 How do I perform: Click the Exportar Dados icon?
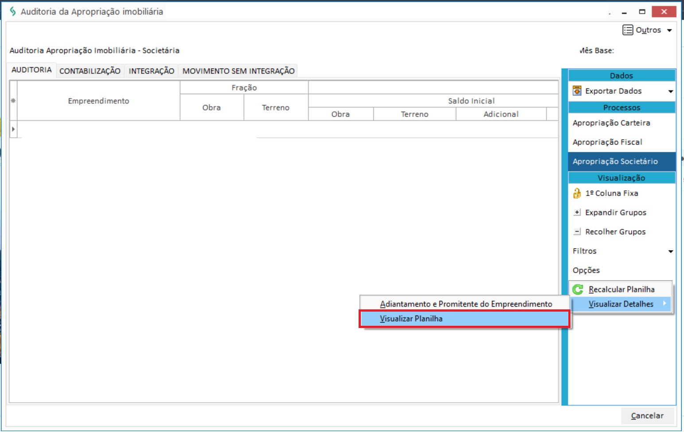[x=577, y=91]
